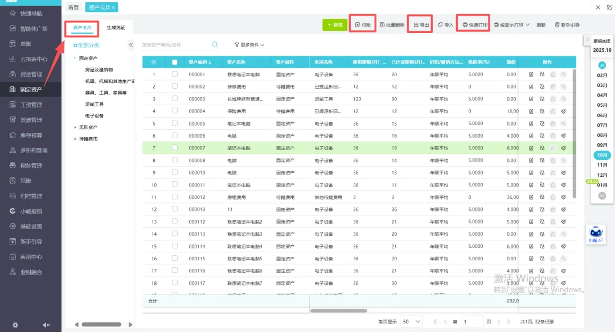
Task: Check the box for asset 000005
Action: tap(175, 123)
